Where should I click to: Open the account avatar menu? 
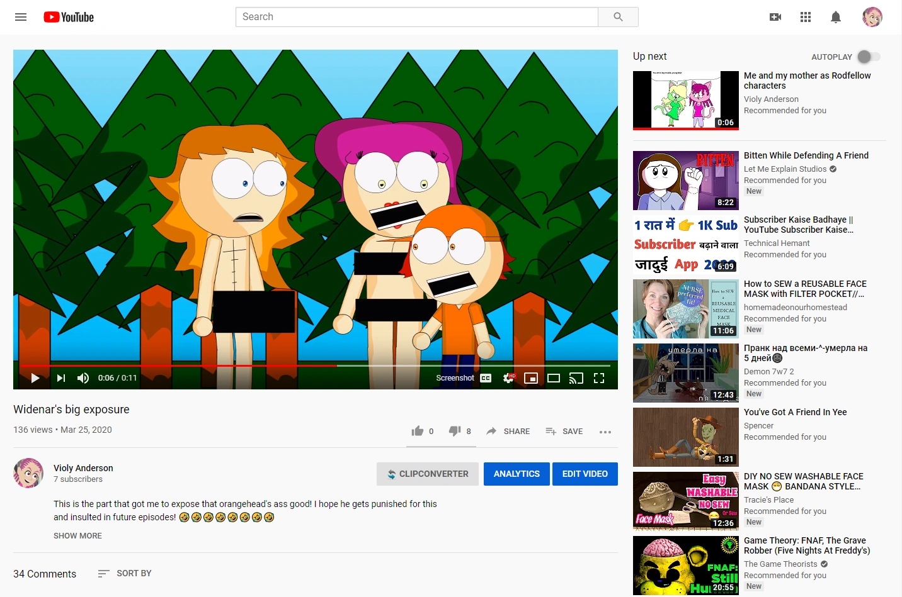coord(872,17)
